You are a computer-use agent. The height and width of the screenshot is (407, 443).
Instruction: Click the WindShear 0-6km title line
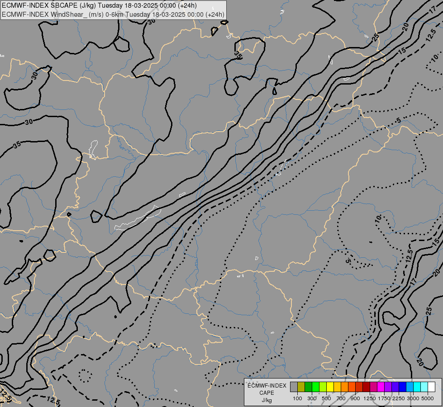(113, 14)
